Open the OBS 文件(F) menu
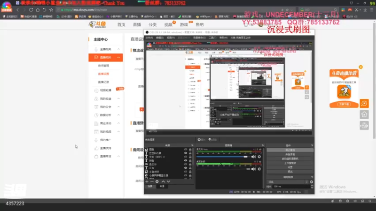The image size is (376, 211). click(x=149, y=38)
